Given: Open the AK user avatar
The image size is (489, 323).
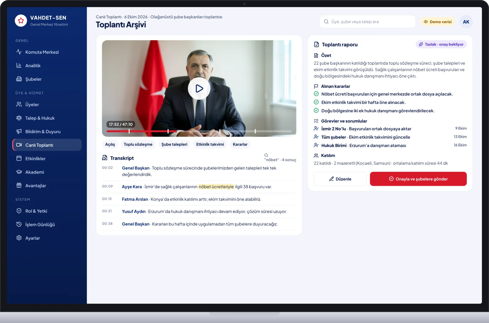Looking at the screenshot, I should click(x=466, y=22).
